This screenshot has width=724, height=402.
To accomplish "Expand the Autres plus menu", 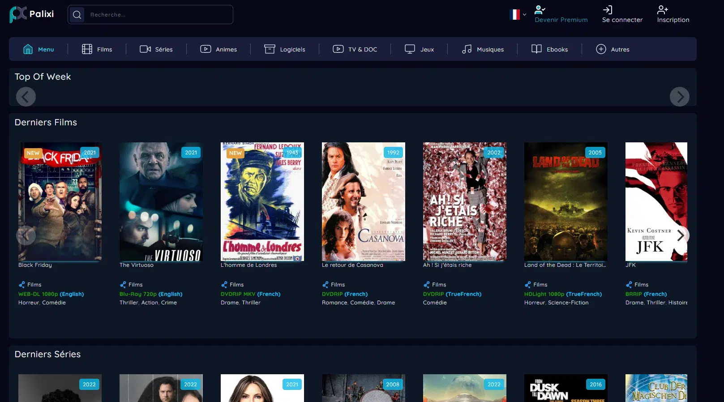I will [x=613, y=49].
